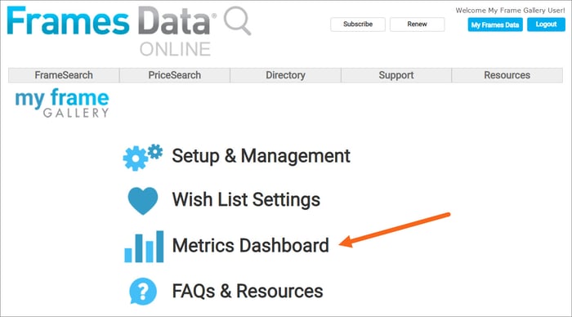The width and height of the screenshot is (572, 317).
Task: Open the Metrics Dashboard link
Action: (x=250, y=245)
